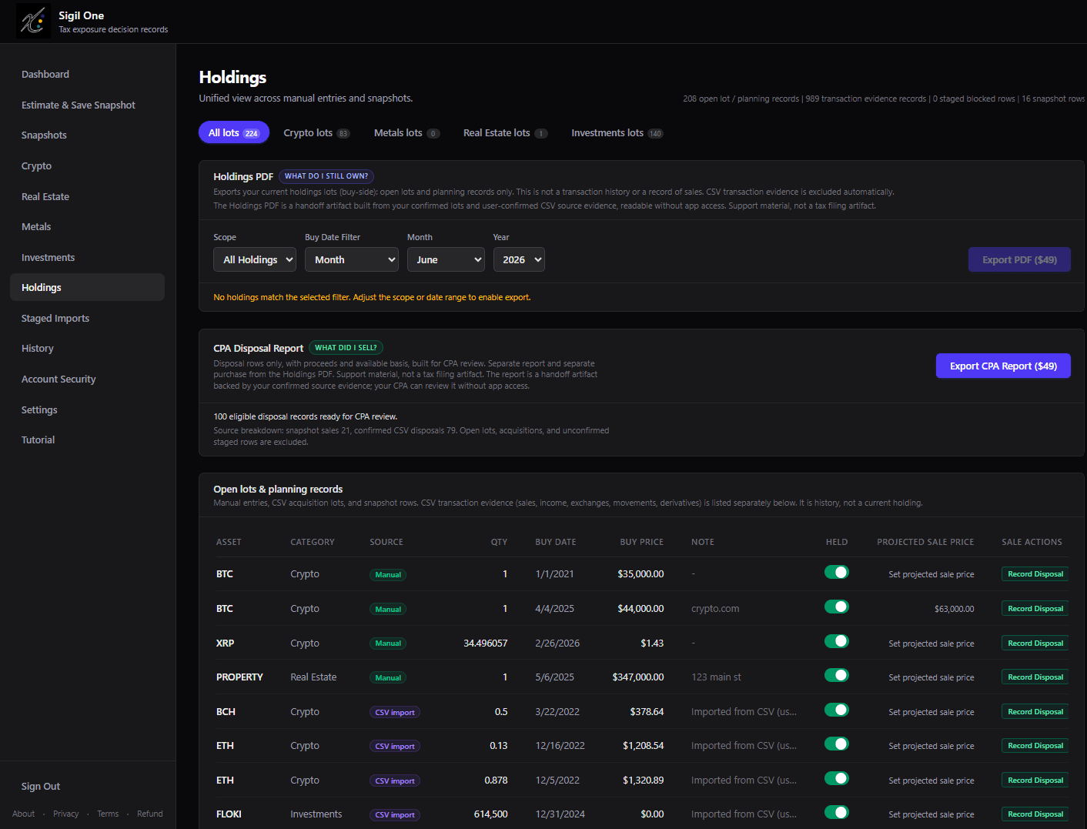Image resolution: width=1087 pixels, height=829 pixels.
Task: Open Real Estate section in sidebar
Action: (45, 196)
